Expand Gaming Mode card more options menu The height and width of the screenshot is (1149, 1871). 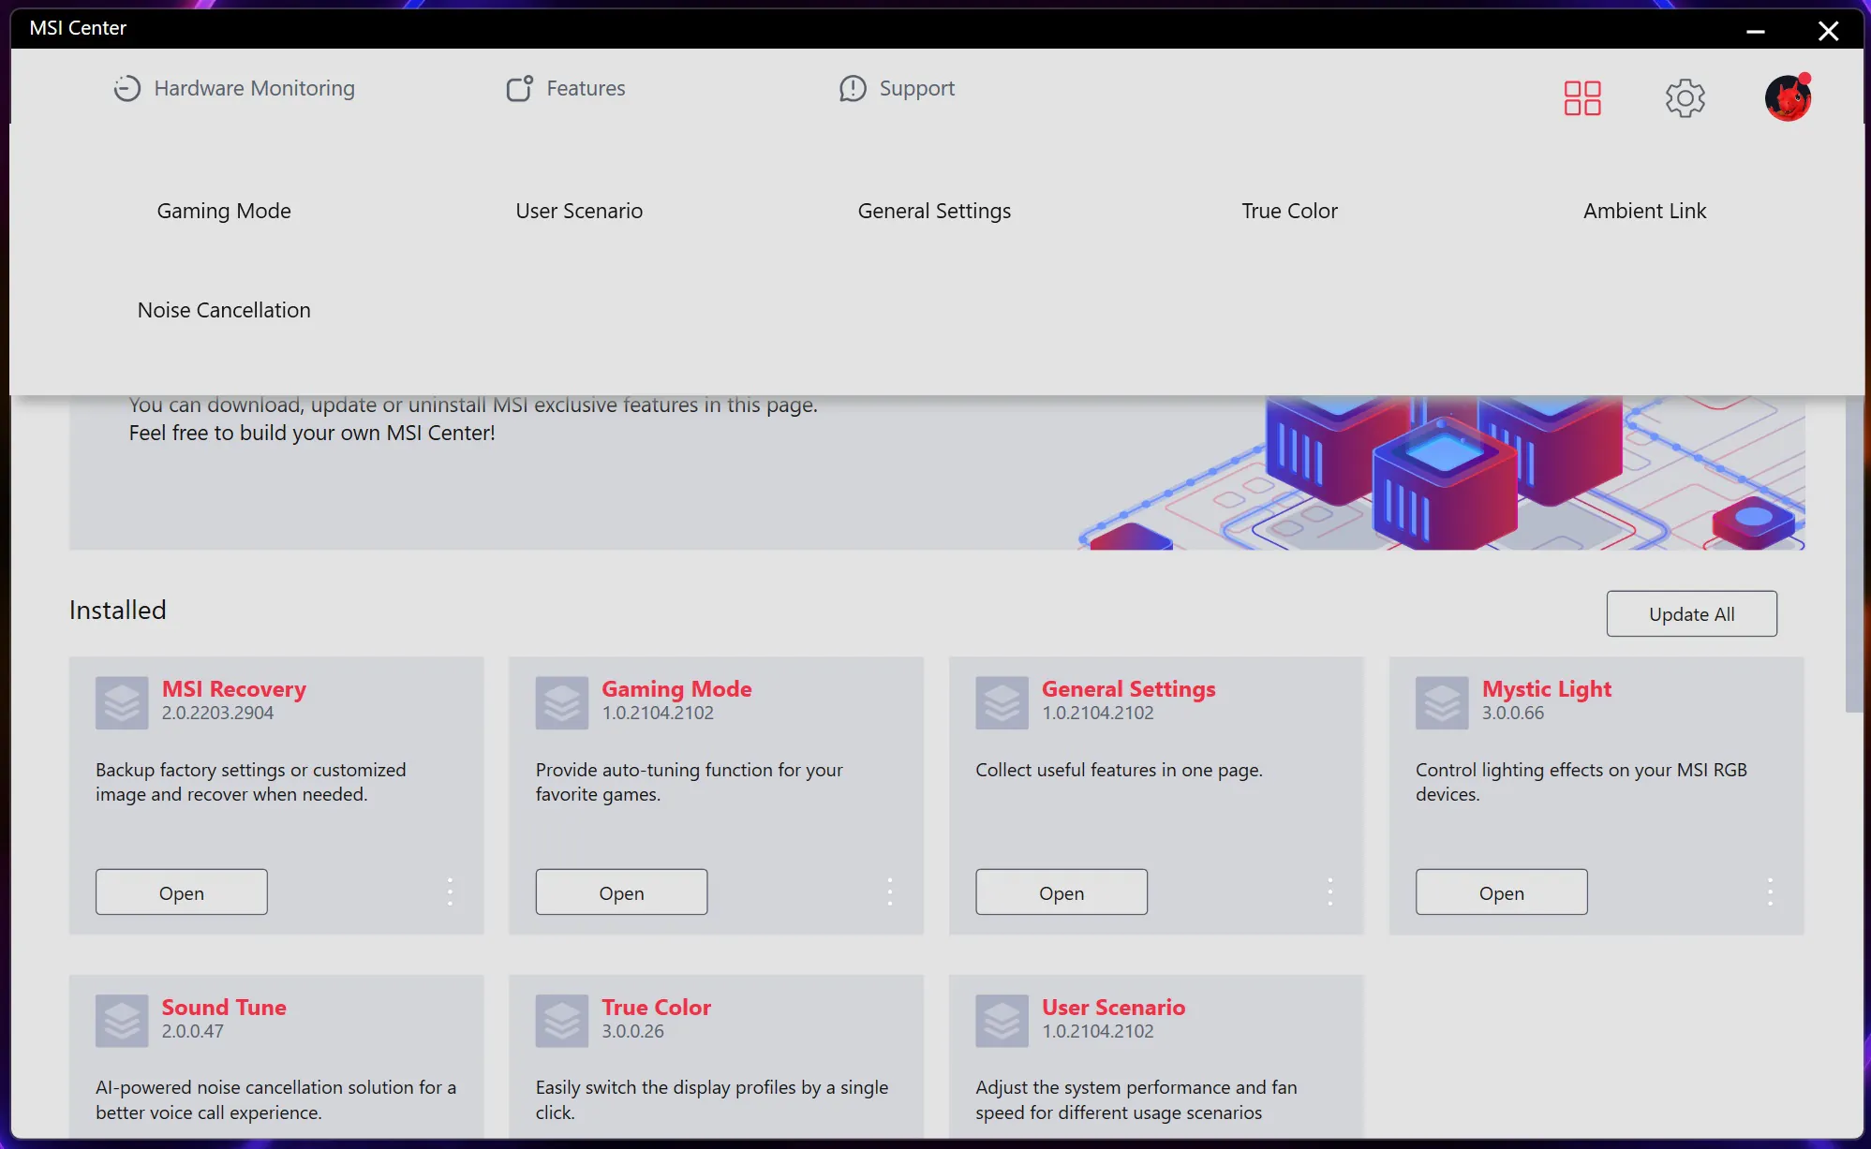coord(890,891)
